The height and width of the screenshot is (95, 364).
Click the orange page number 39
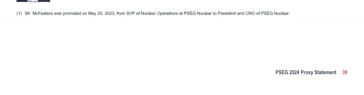coord(345,73)
